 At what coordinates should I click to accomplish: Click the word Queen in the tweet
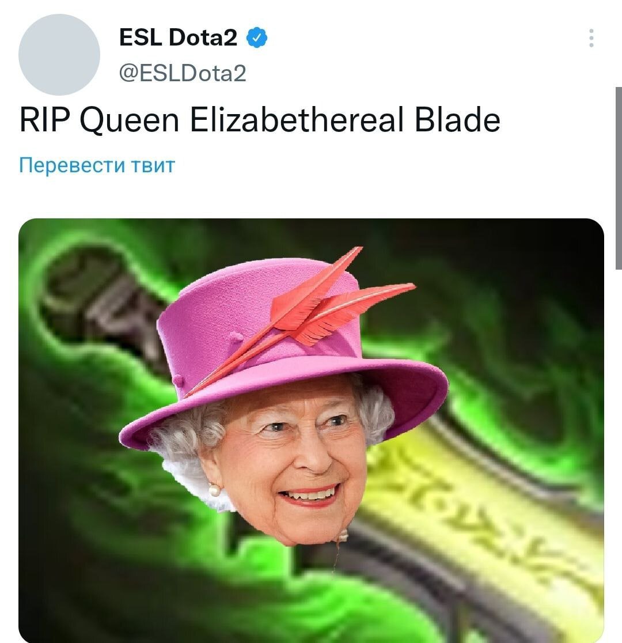click(x=130, y=120)
